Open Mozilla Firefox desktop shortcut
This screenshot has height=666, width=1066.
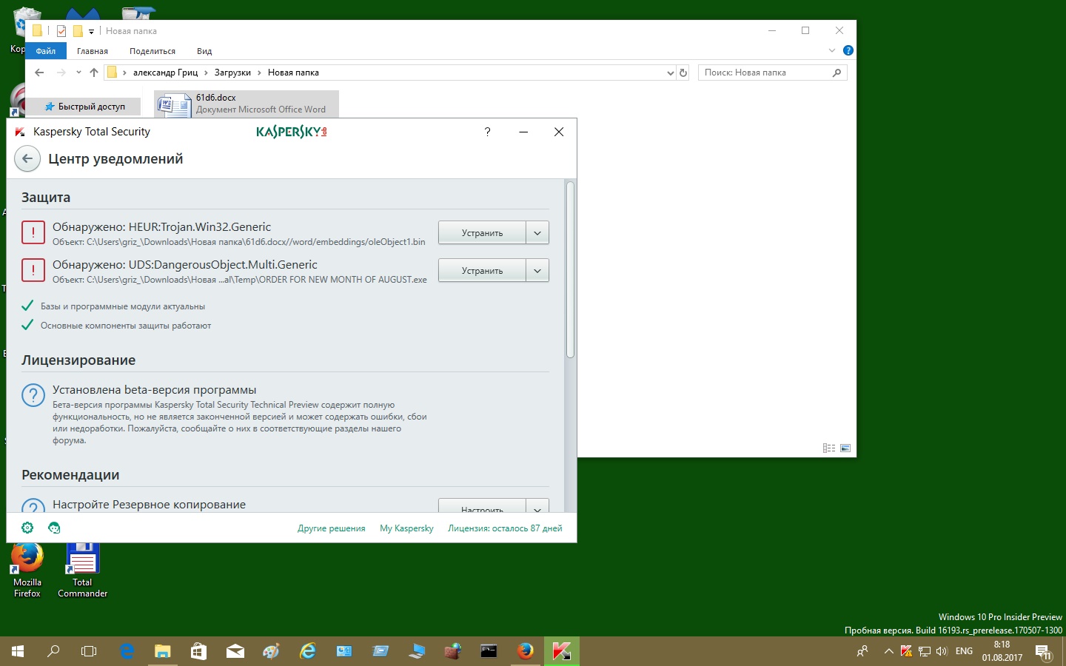[27, 570]
